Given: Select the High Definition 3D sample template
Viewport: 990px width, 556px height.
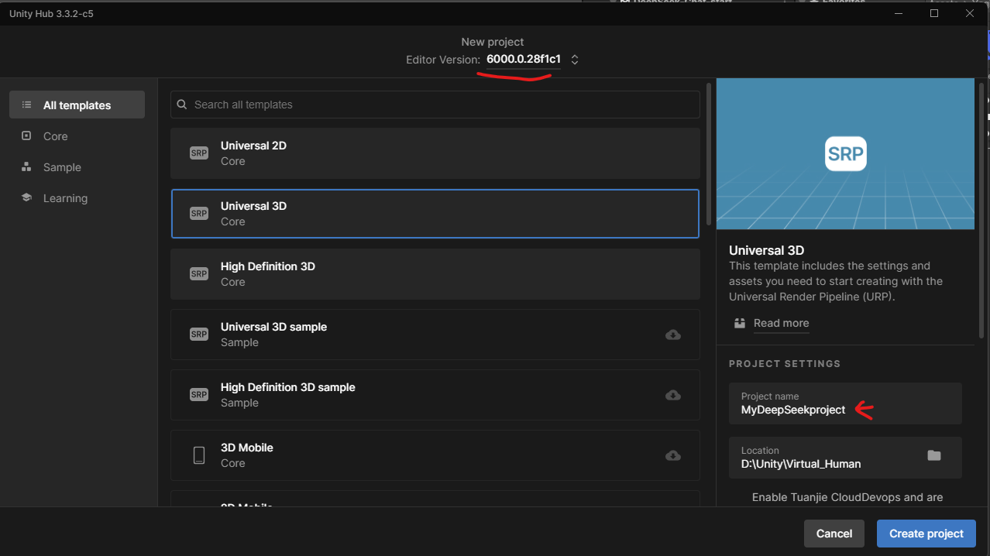Looking at the screenshot, I should click(x=435, y=395).
